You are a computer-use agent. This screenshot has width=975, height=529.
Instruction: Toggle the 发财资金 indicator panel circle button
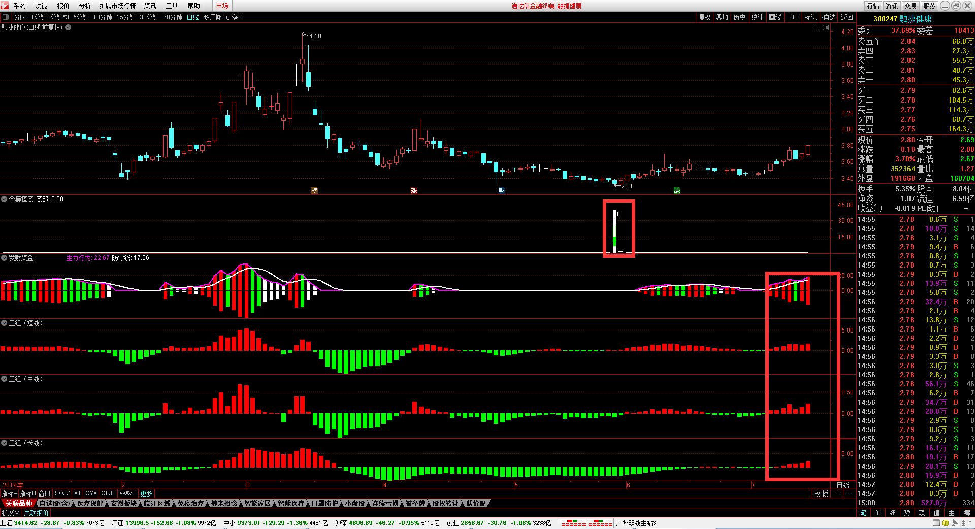coord(4,258)
